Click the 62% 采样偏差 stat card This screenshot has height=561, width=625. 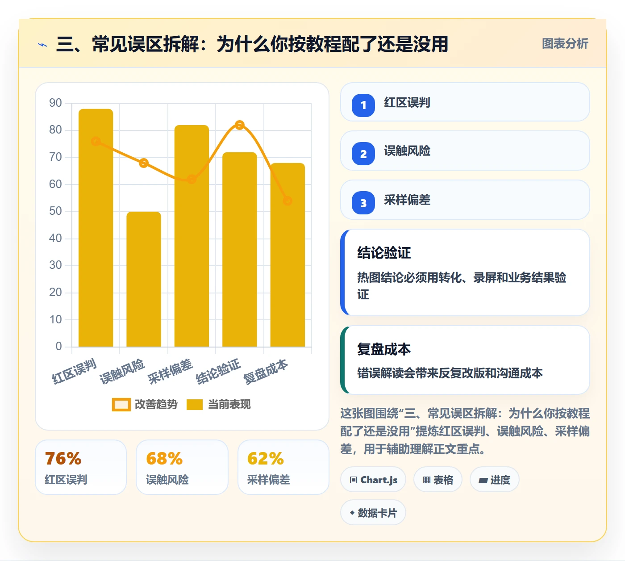[283, 467]
